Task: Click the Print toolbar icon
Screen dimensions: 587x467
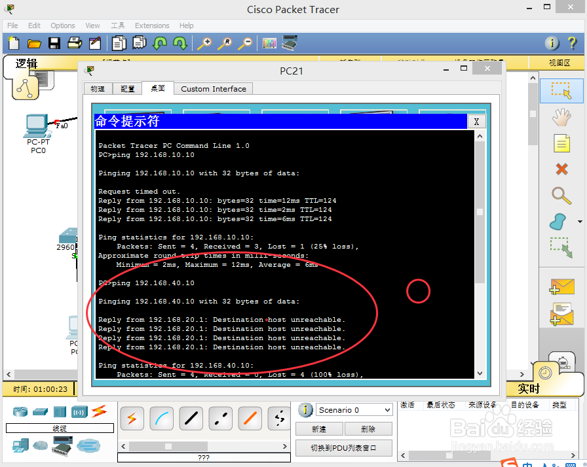Action: pyautogui.click(x=75, y=43)
